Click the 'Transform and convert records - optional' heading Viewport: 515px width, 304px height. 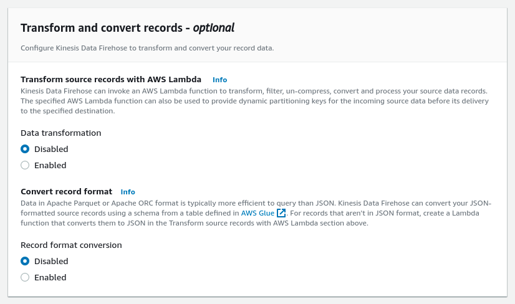point(128,27)
